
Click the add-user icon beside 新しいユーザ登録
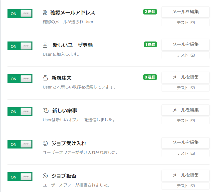46,45
